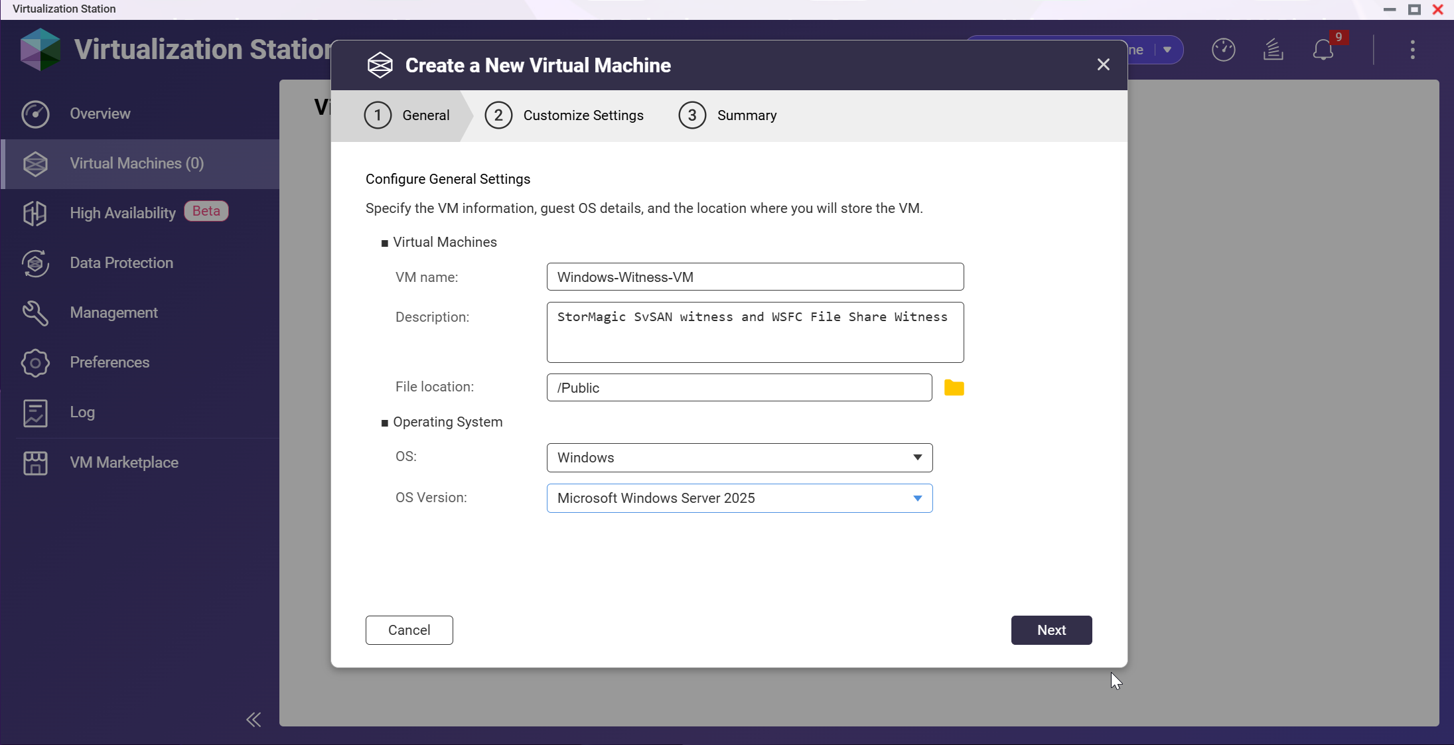1454x745 pixels.
Task: Browse file location with yellow folder icon
Action: (x=954, y=387)
